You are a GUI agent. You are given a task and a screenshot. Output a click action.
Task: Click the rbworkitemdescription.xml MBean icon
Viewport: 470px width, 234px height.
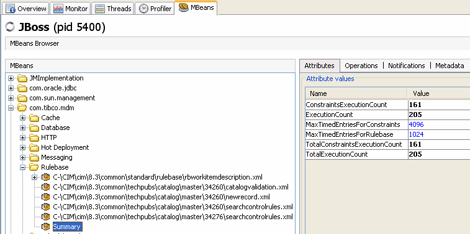[x=45, y=177]
